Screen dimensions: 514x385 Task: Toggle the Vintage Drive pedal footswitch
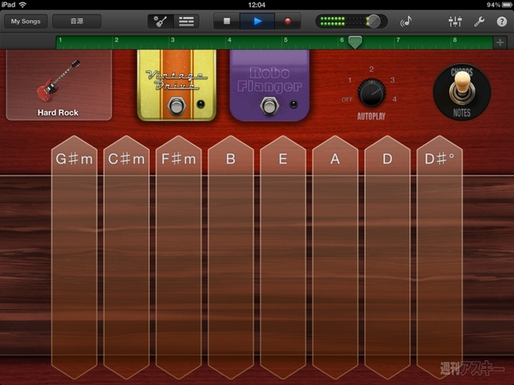[x=176, y=106]
